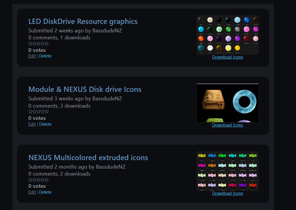
Task: Edit the Module & NEXUS Disk drive entry
Action: pos(32,124)
